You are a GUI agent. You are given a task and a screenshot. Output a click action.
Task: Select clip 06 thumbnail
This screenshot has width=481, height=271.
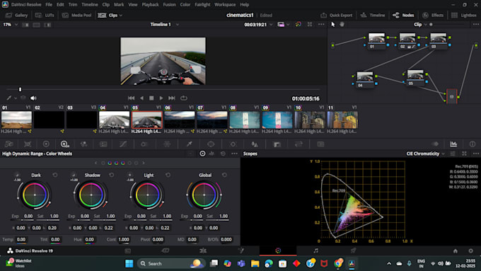pyautogui.click(x=180, y=120)
